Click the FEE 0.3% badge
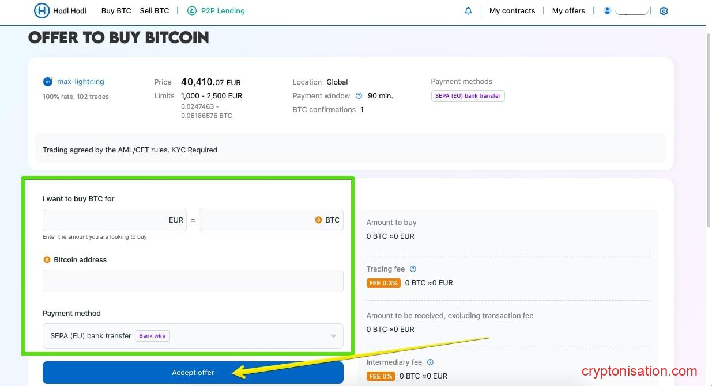 [x=383, y=282]
